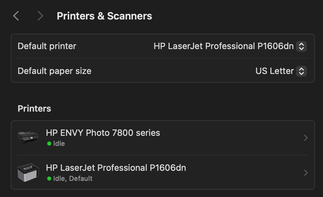Go forward using the right arrow

click(x=40, y=16)
